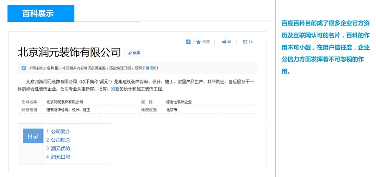Click the share arrow icon
Screen dimensions: 376x177
click(x=245, y=42)
